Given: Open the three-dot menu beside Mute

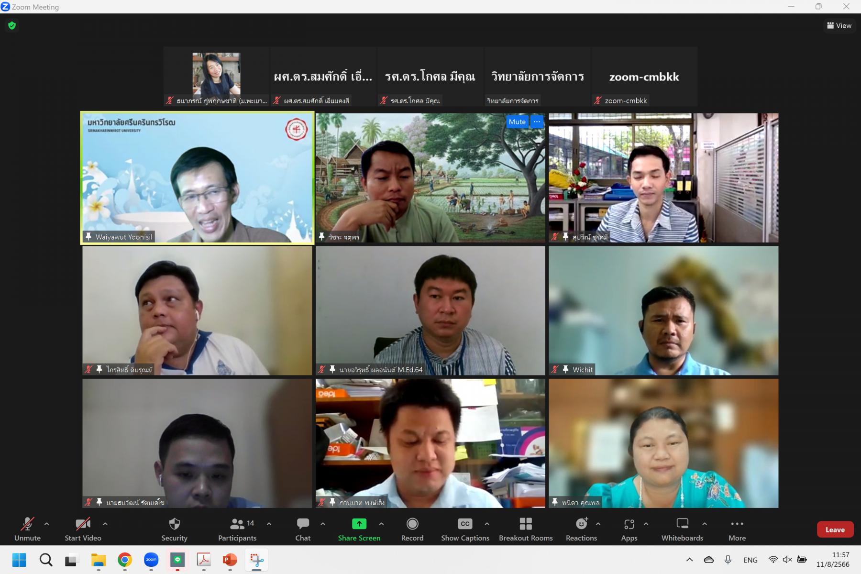Looking at the screenshot, I should pyautogui.click(x=537, y=121).
